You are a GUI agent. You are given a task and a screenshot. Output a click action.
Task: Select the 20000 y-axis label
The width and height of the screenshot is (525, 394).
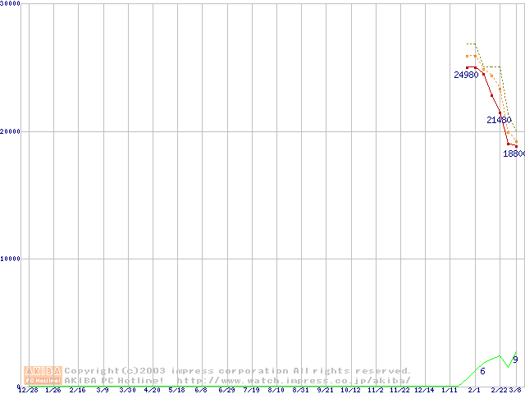(x=10, y=131)
